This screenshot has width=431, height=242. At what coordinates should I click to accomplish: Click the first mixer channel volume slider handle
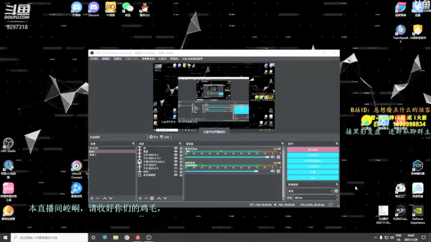click(267, 157)
